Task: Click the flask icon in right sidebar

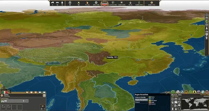Action: 207,28
